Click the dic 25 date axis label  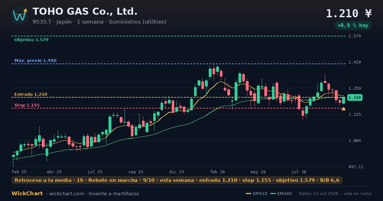tap(176, 172)
